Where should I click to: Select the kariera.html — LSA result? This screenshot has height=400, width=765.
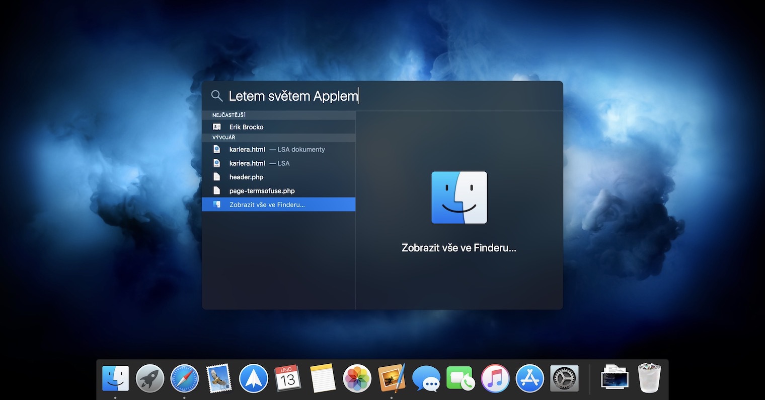(279, 163)
